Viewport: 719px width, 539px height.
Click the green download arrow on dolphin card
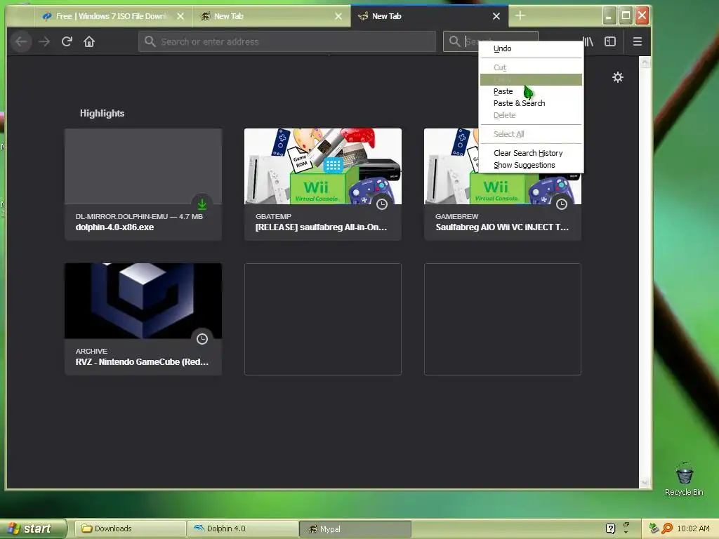tap(202, 204)
